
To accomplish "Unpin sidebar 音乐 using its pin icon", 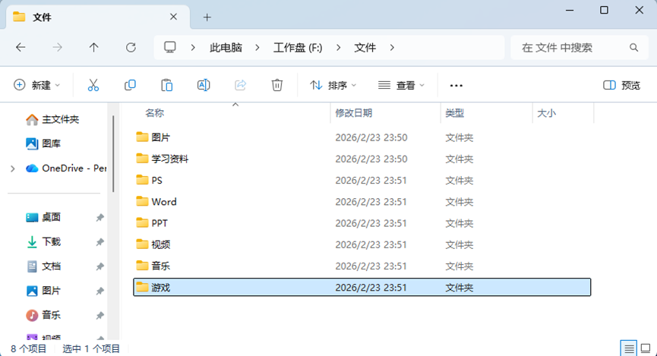I will pyautogui.click(x=99, y=315).
